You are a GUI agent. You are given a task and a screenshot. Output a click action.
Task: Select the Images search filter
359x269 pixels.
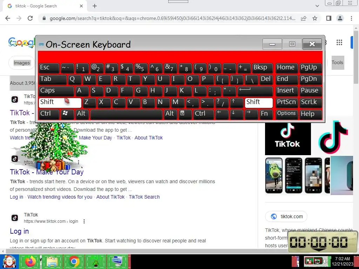(x=21, y=63)
